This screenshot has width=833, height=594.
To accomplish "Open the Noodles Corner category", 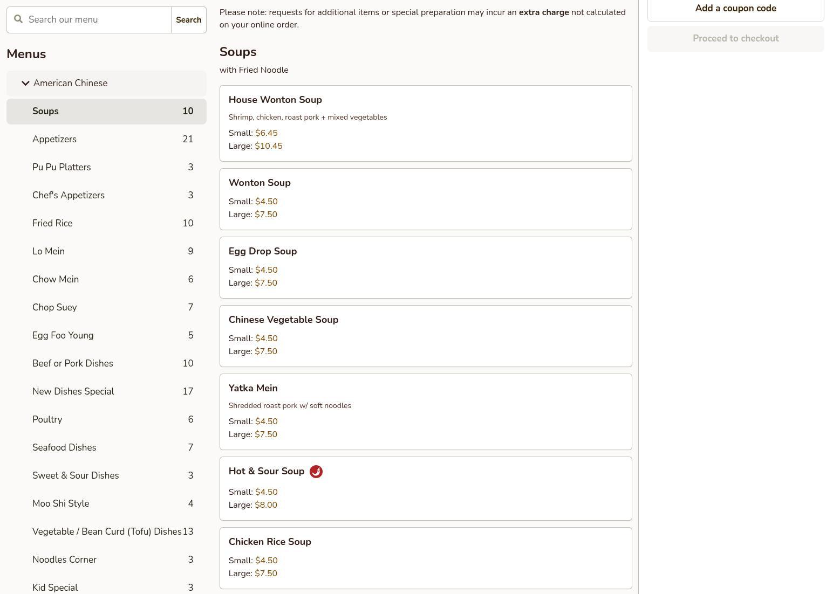I will click(x=106, y=560).
